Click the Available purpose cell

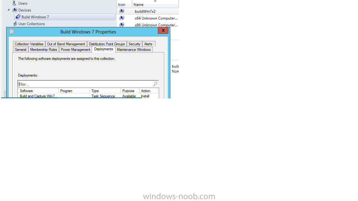click(x=129, y=96)
